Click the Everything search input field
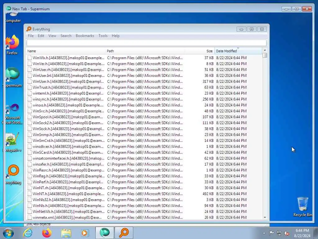The height and width of the screenshot is (239, 318). click(147, 43)
